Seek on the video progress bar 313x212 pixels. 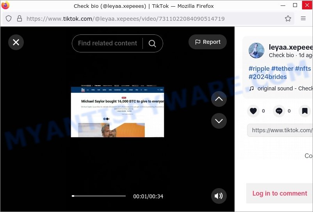pyautogui.click(x=99, y=196)
